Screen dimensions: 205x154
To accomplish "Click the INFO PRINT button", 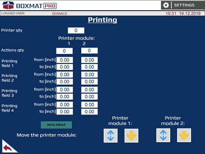I will pyautogui.click(x=56, y=125).
